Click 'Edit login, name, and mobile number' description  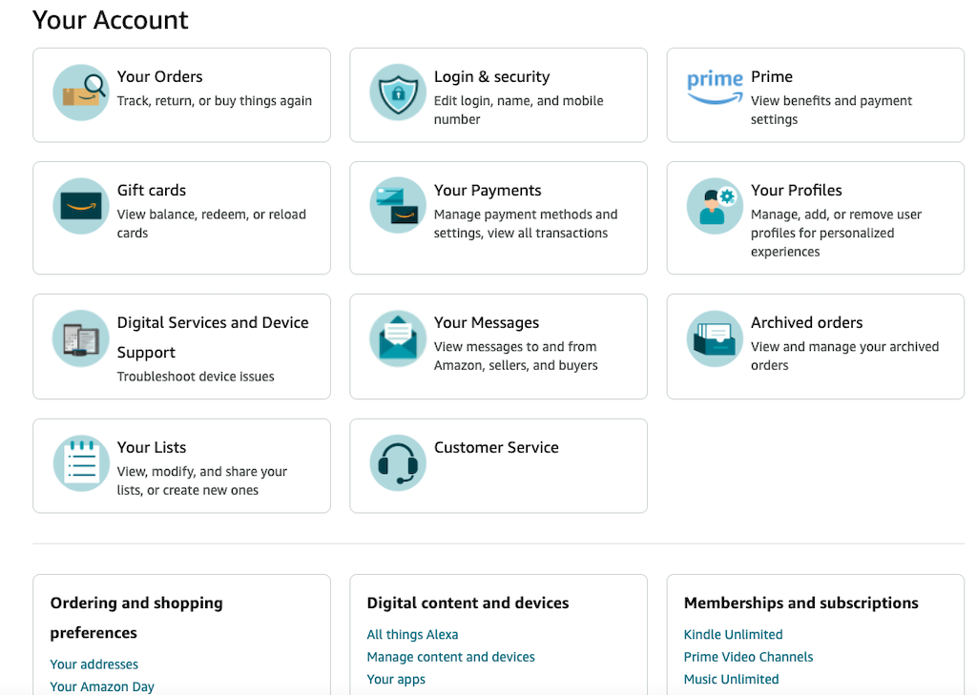click(x=518, y=110)
